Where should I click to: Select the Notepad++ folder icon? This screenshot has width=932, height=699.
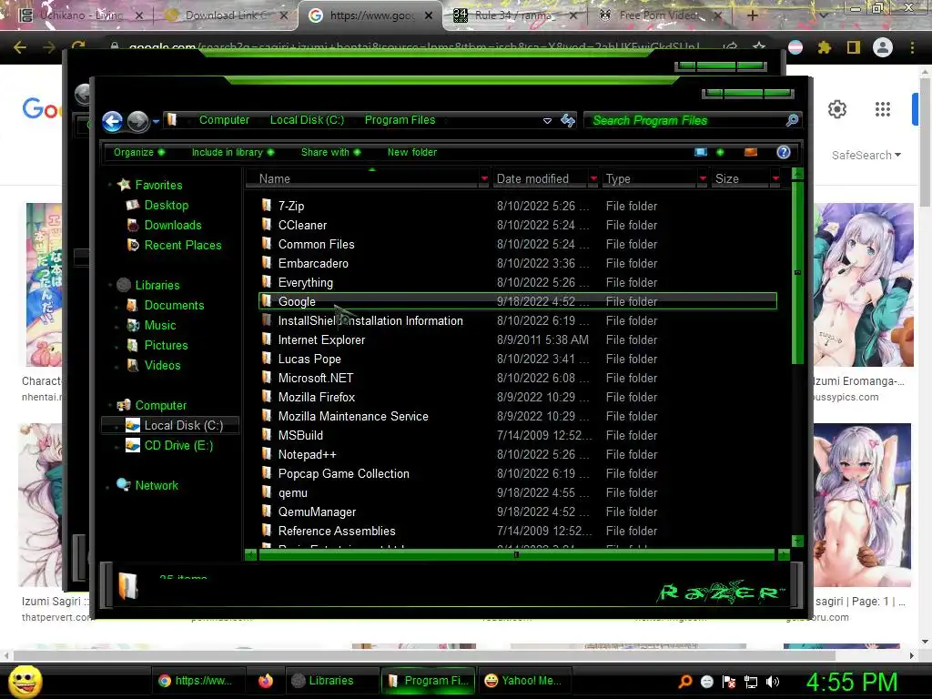pyautogui.click(x=267, y=454)
